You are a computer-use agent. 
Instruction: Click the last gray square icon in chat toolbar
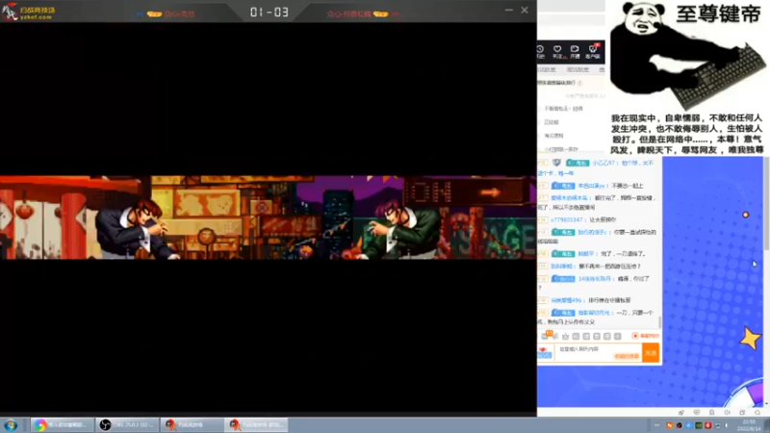617,336
